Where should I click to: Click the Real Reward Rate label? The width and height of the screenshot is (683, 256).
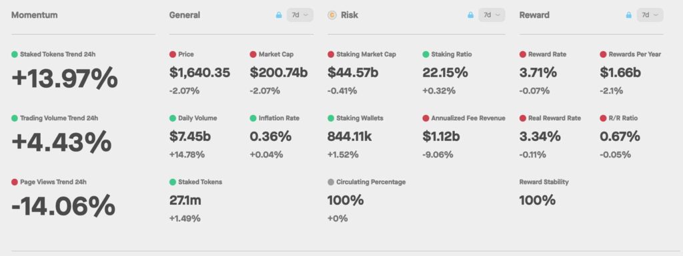pos(554,118)
